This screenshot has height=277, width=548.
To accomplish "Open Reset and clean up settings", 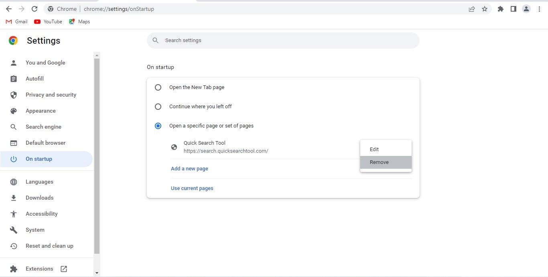I will coord(49,246).
